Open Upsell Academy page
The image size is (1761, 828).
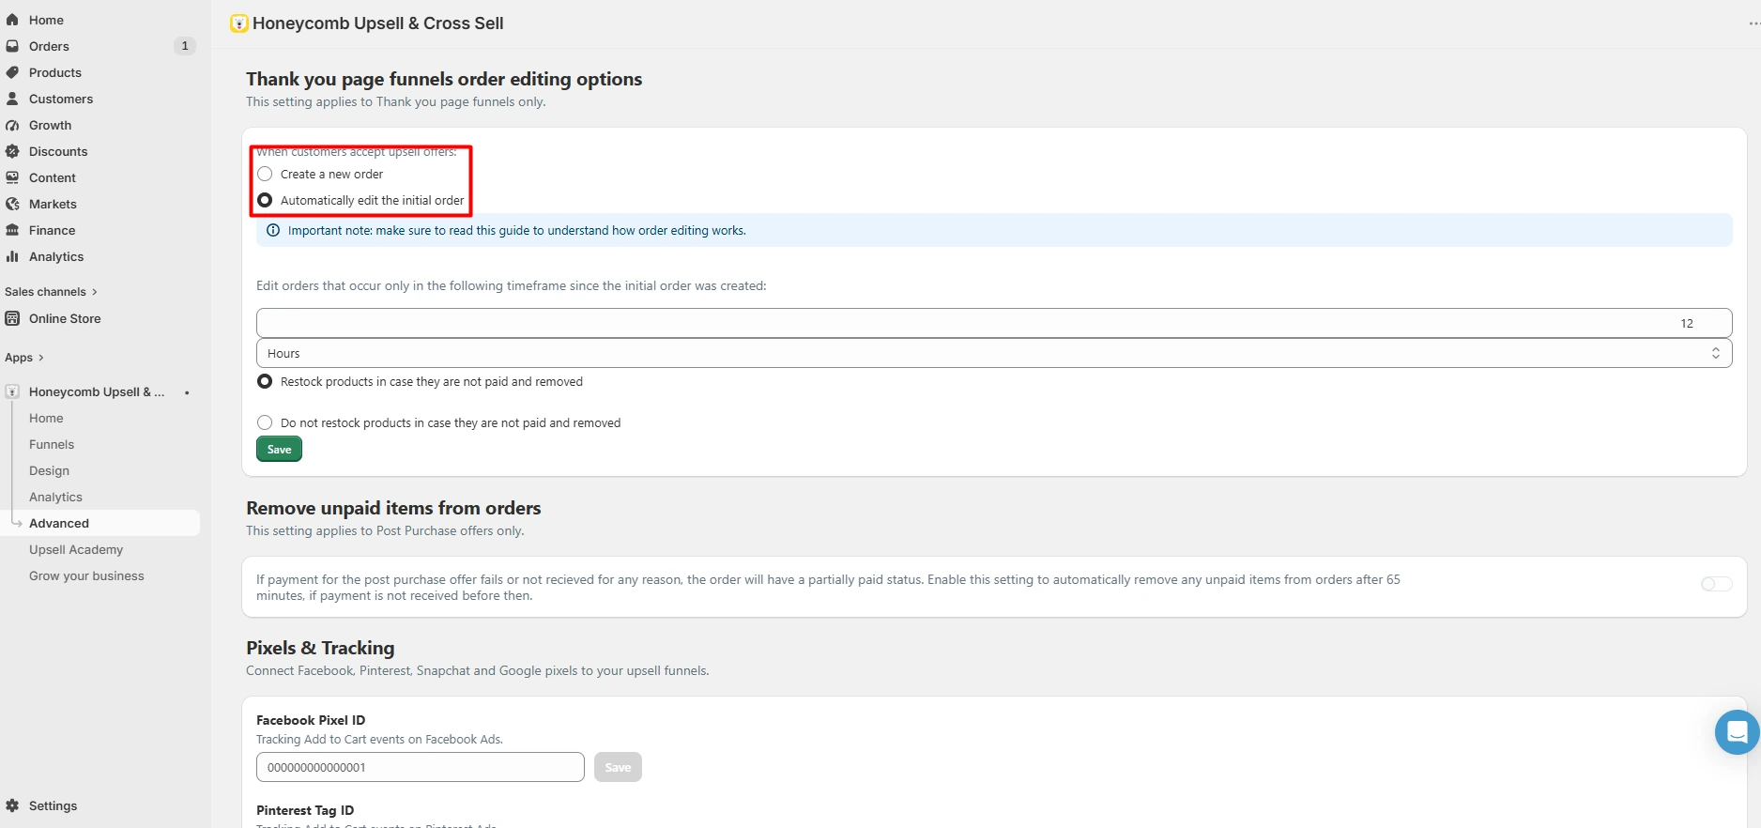[76, 549]
